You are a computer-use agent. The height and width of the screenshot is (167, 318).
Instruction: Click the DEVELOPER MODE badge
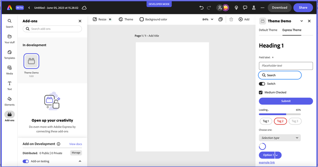click(159, 4)
